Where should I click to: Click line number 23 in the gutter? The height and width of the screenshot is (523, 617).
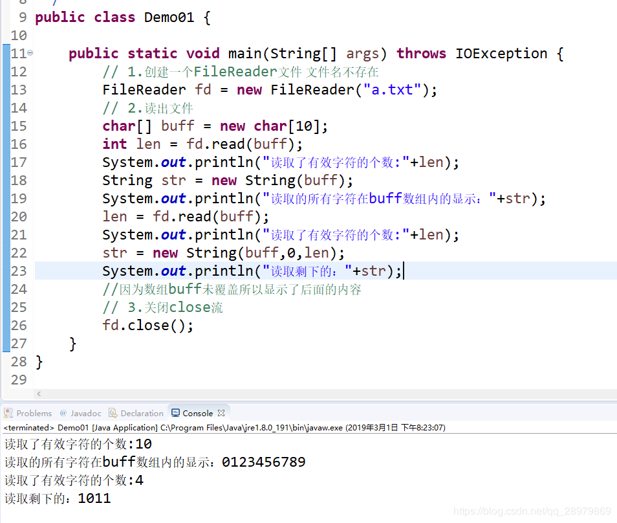click(x=19, y=271)
